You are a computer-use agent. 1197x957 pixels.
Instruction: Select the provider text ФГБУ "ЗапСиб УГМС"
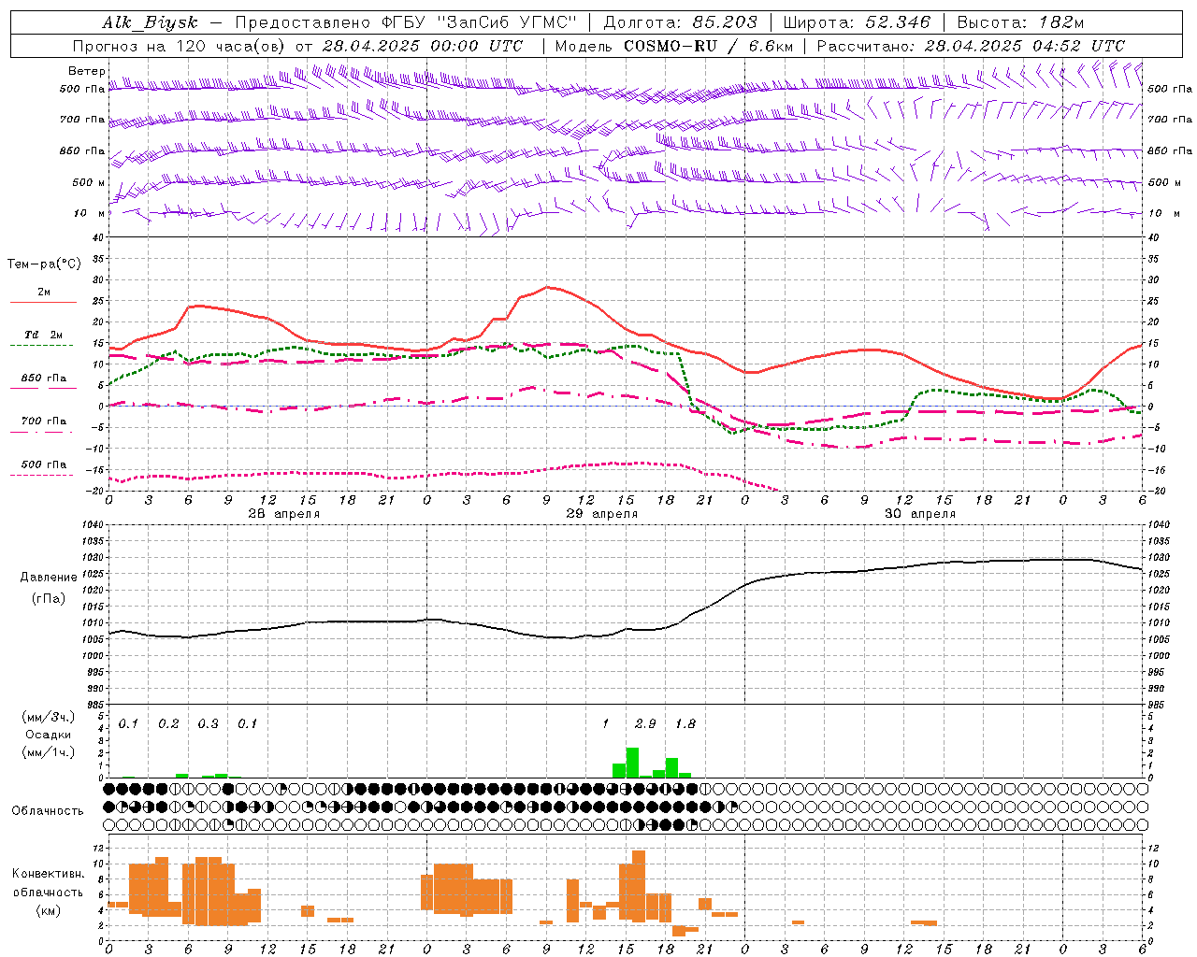(x=478, y=22)
